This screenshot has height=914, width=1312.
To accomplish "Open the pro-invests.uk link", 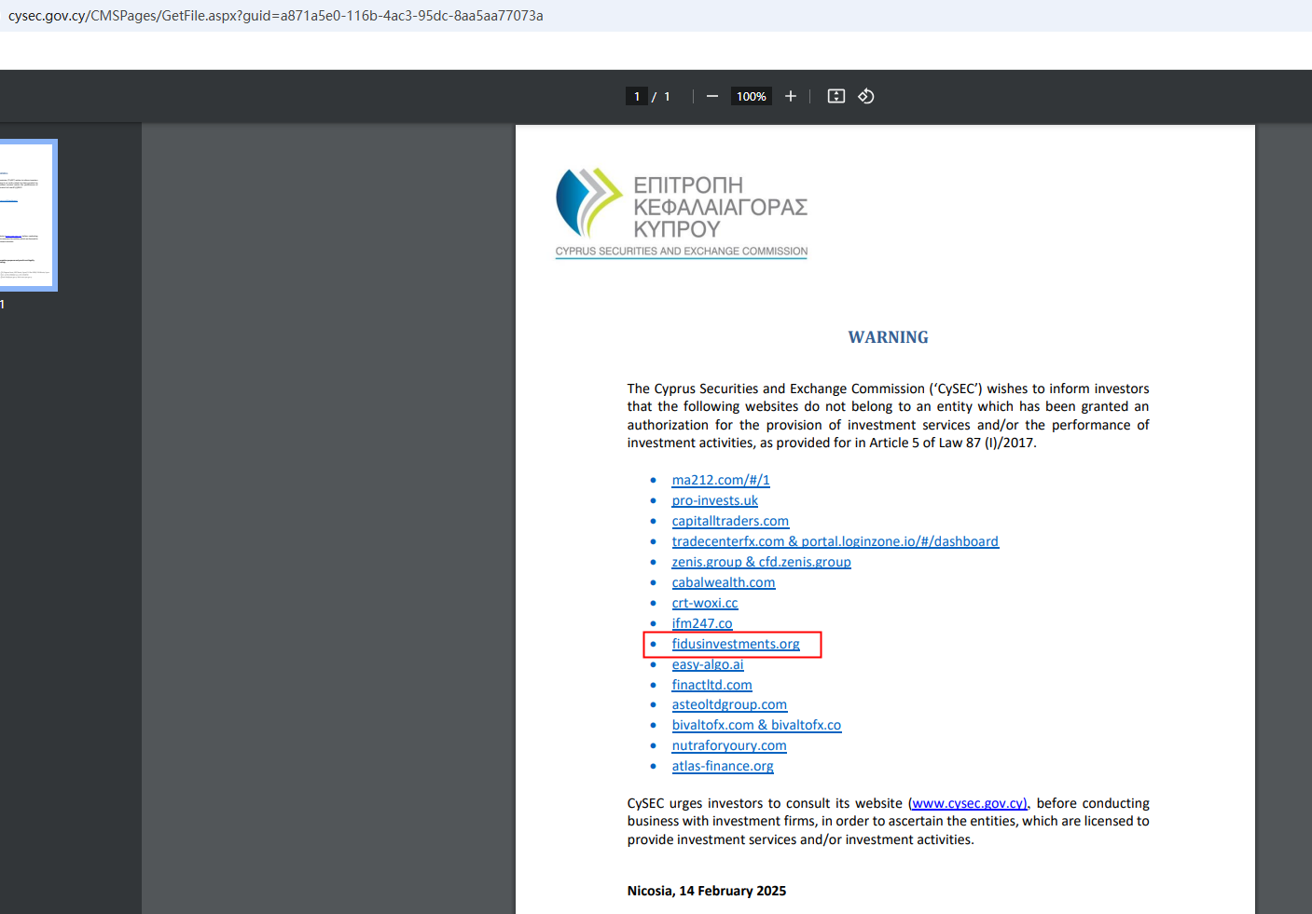I will 715,500.
